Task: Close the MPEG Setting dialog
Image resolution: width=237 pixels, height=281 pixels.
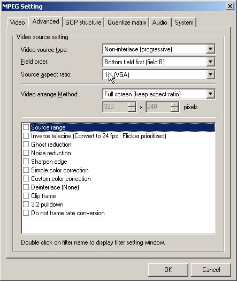Action: [x=230, y=6]
